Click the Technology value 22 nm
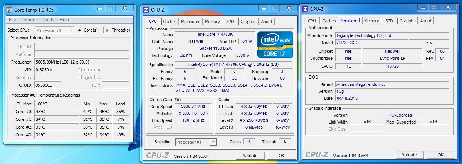 186,55
